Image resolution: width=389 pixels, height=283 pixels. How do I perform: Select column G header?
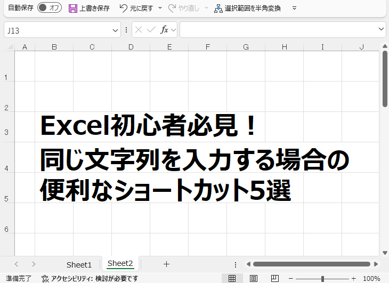[246, 46]
